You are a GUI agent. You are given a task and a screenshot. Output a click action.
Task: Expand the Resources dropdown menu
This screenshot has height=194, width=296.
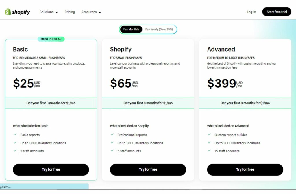click(x=91, y=12)
